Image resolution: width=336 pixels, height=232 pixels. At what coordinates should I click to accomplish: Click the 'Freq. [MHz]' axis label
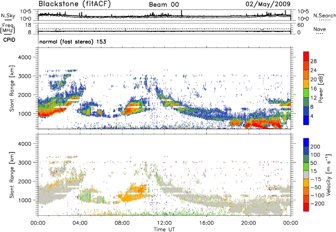click(x=8, y=28)
